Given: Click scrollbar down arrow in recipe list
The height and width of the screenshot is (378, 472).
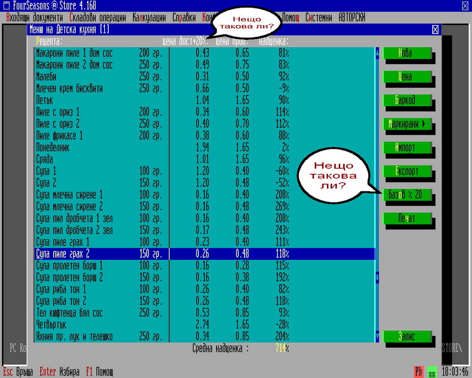Looking at the screenshot, I should tap(377, 337).
